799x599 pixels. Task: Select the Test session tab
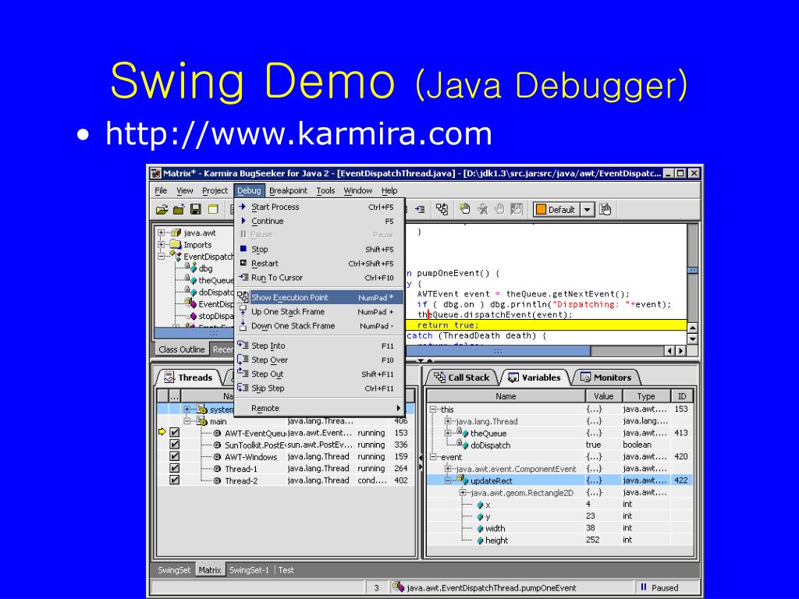click(286, 570)
